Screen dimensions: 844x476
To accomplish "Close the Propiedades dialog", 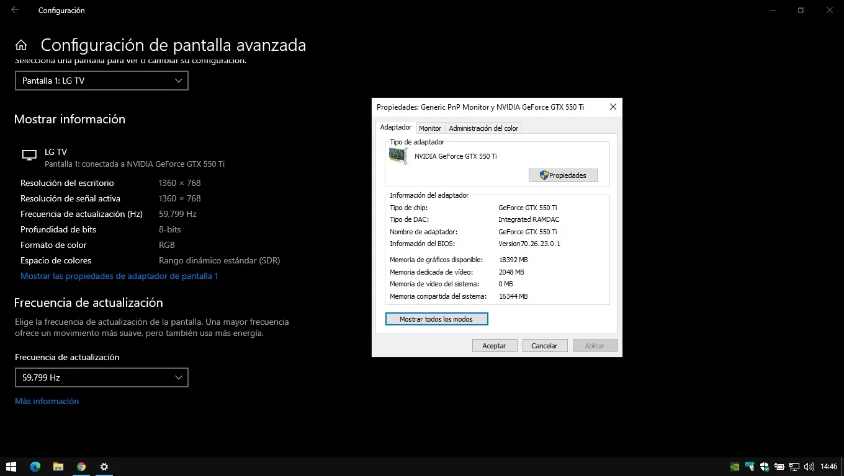I will tap(613, 107).
